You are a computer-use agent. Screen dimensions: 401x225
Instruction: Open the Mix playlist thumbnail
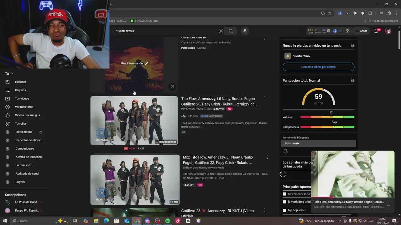[135, 179]
